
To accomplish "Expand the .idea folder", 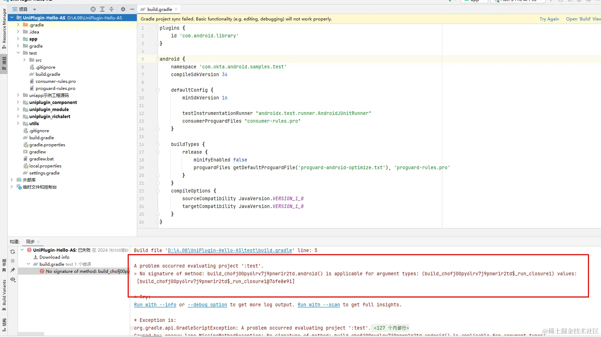I will point(18,32).
